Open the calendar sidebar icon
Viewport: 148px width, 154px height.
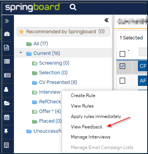tap(7, 117)
